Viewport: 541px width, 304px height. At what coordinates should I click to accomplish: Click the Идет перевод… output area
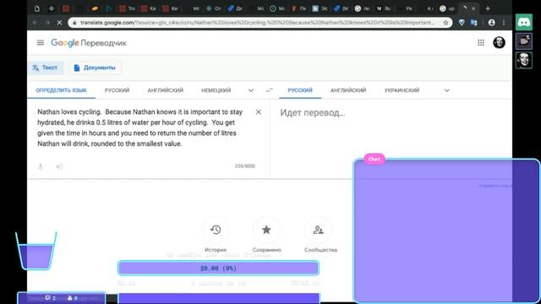click(x=313, y=112)
